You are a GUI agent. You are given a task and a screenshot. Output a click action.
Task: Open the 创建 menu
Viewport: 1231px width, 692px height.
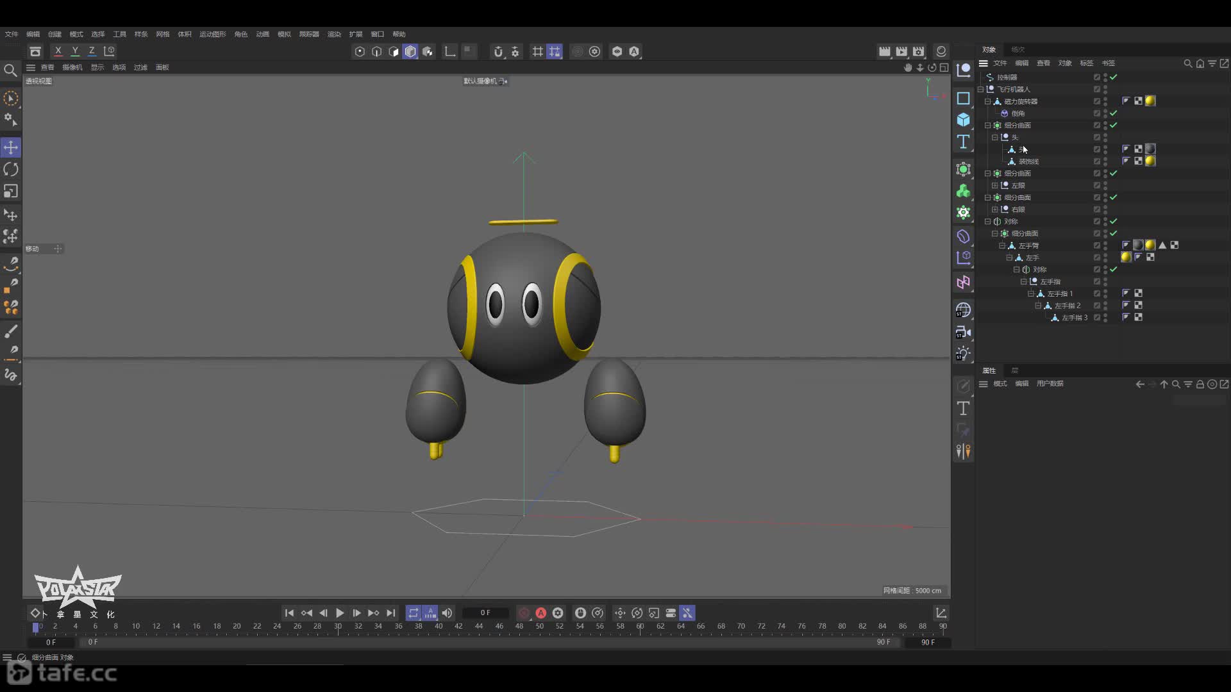[x=54, y=34]
